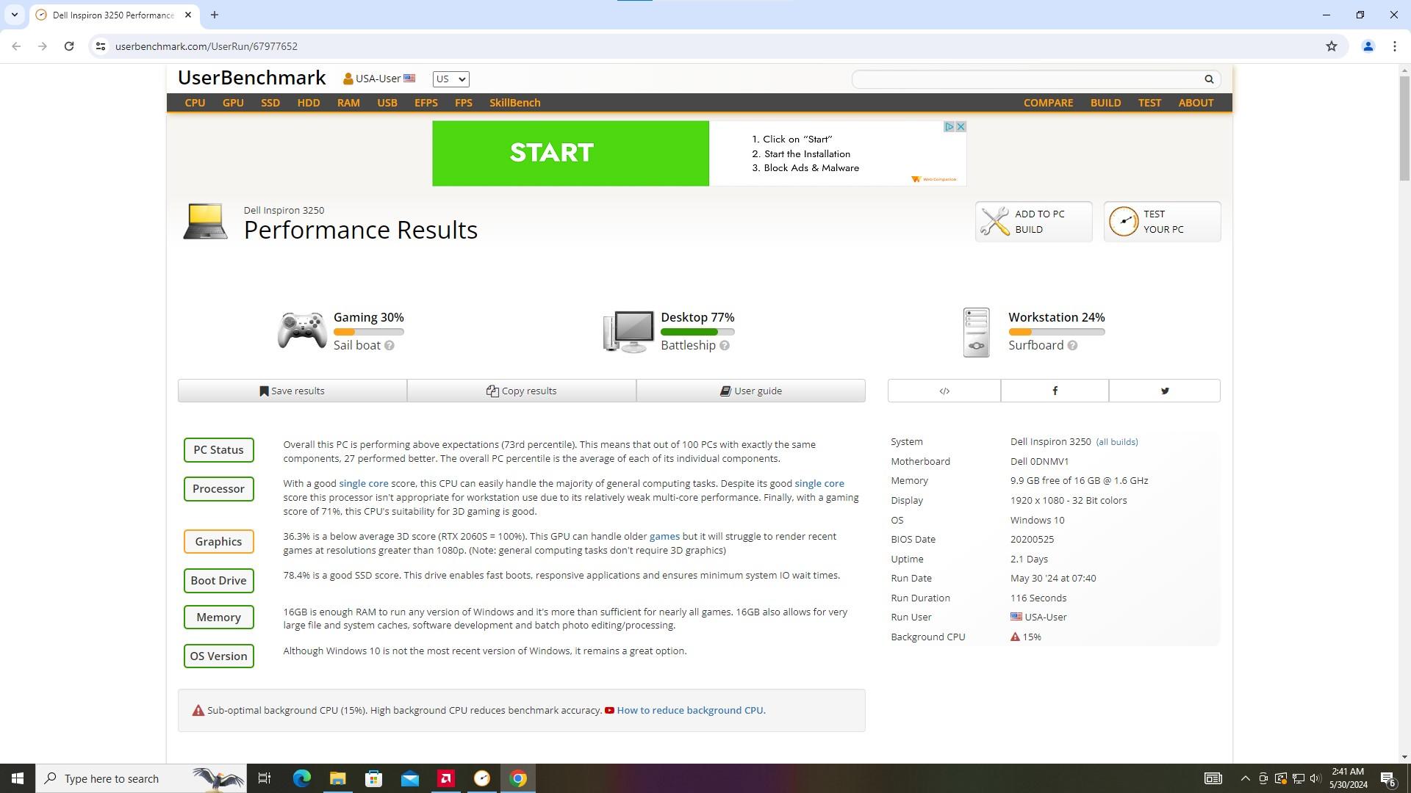This screenshot has width=1411, height=793.
Task: Click the Save results button
Action: pos(292,391)
